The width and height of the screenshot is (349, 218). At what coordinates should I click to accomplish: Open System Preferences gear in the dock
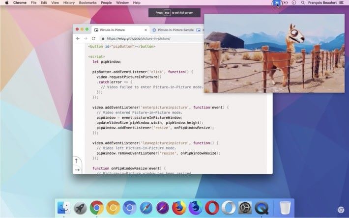pos(245,208)
